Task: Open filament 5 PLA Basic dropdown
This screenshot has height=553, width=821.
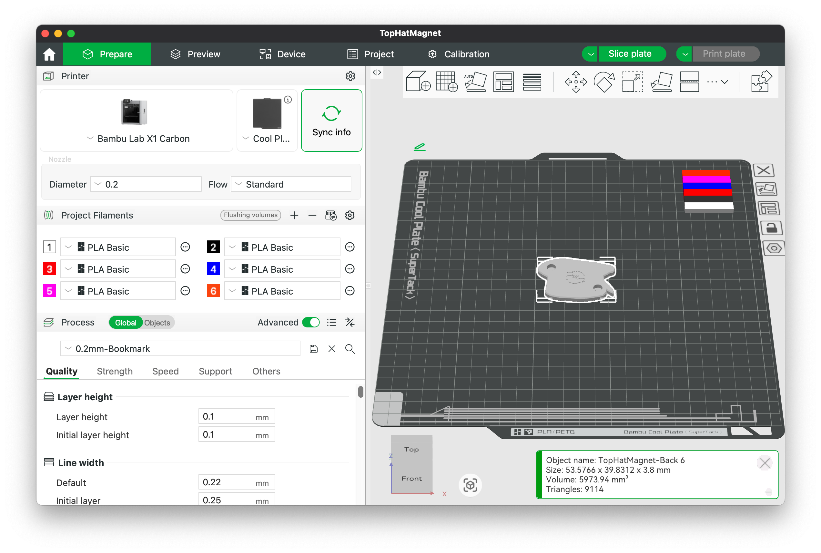Action: pyautogui.click(x=117, y=291)
